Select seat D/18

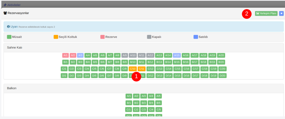[x=205, y=76]
